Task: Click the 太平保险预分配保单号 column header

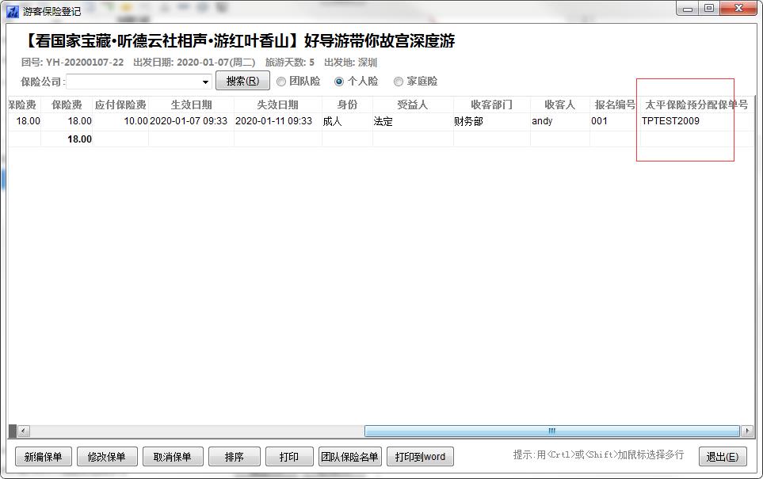Action: 696,105
